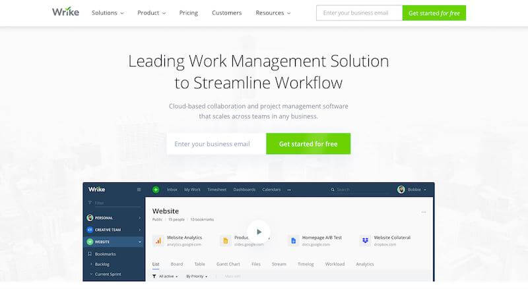This screenshot has height=289, width=528.
Task: Open Dashboards in the app bar
Action: click(x=244, y=190)
